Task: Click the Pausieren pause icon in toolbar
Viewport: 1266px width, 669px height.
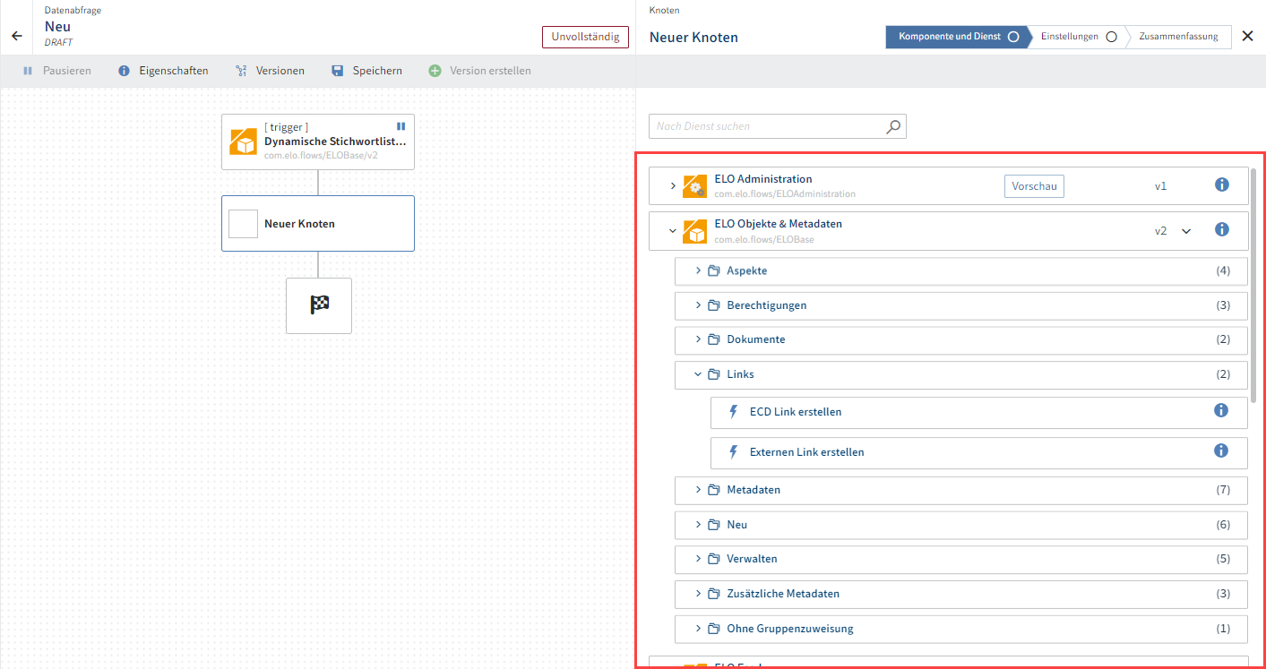Action: 28,71
